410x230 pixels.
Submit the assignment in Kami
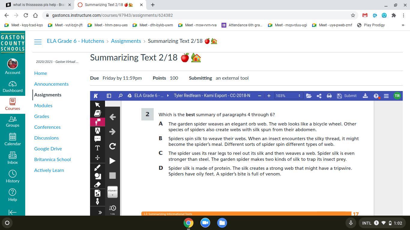coord(347,96)
